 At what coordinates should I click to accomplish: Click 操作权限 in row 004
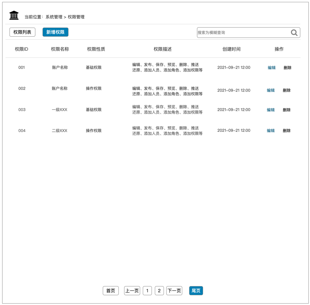94,131
